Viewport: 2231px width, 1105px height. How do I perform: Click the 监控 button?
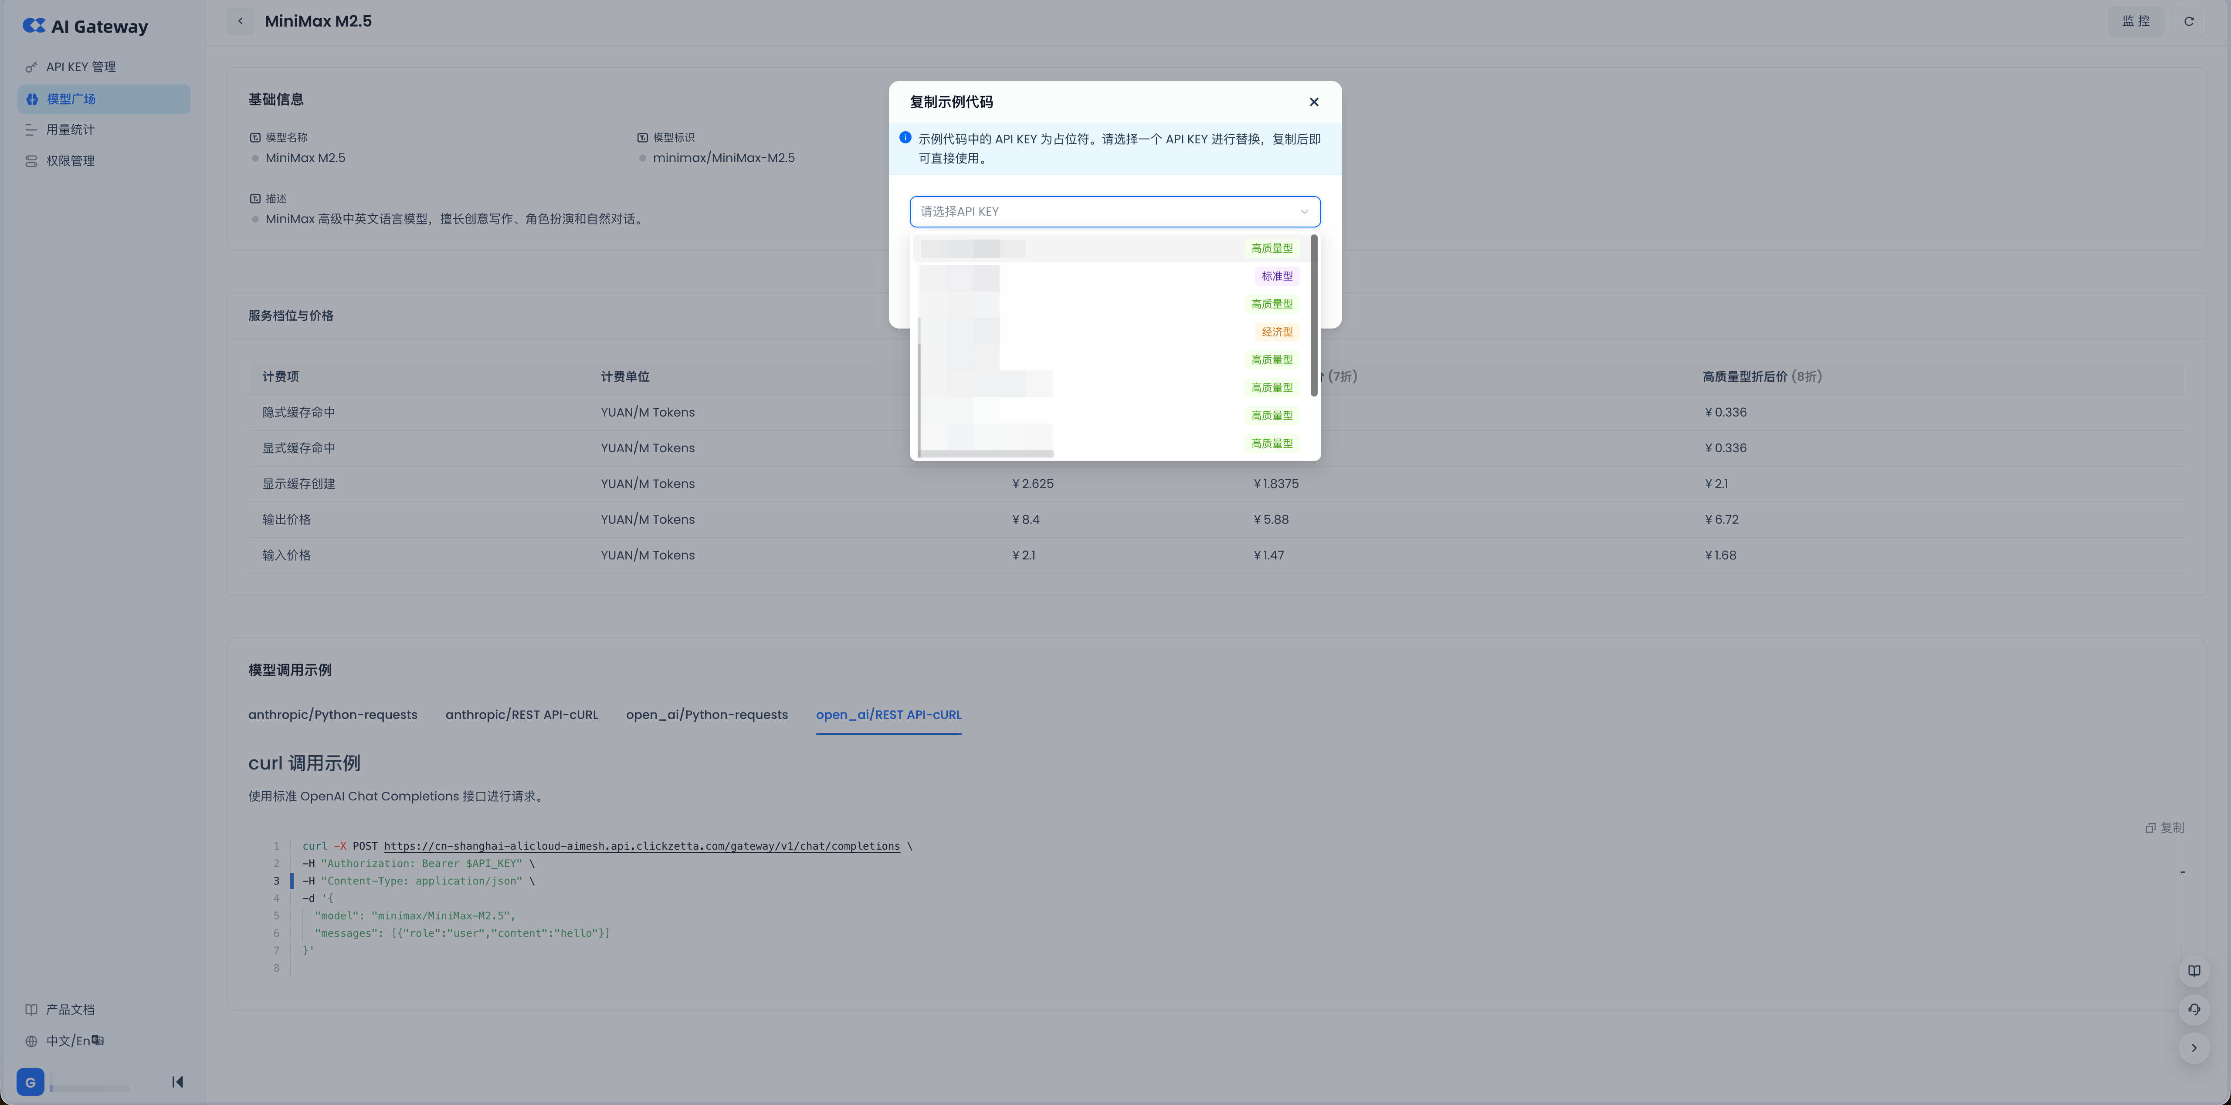pyautogui.click(x=2136, y=21)
